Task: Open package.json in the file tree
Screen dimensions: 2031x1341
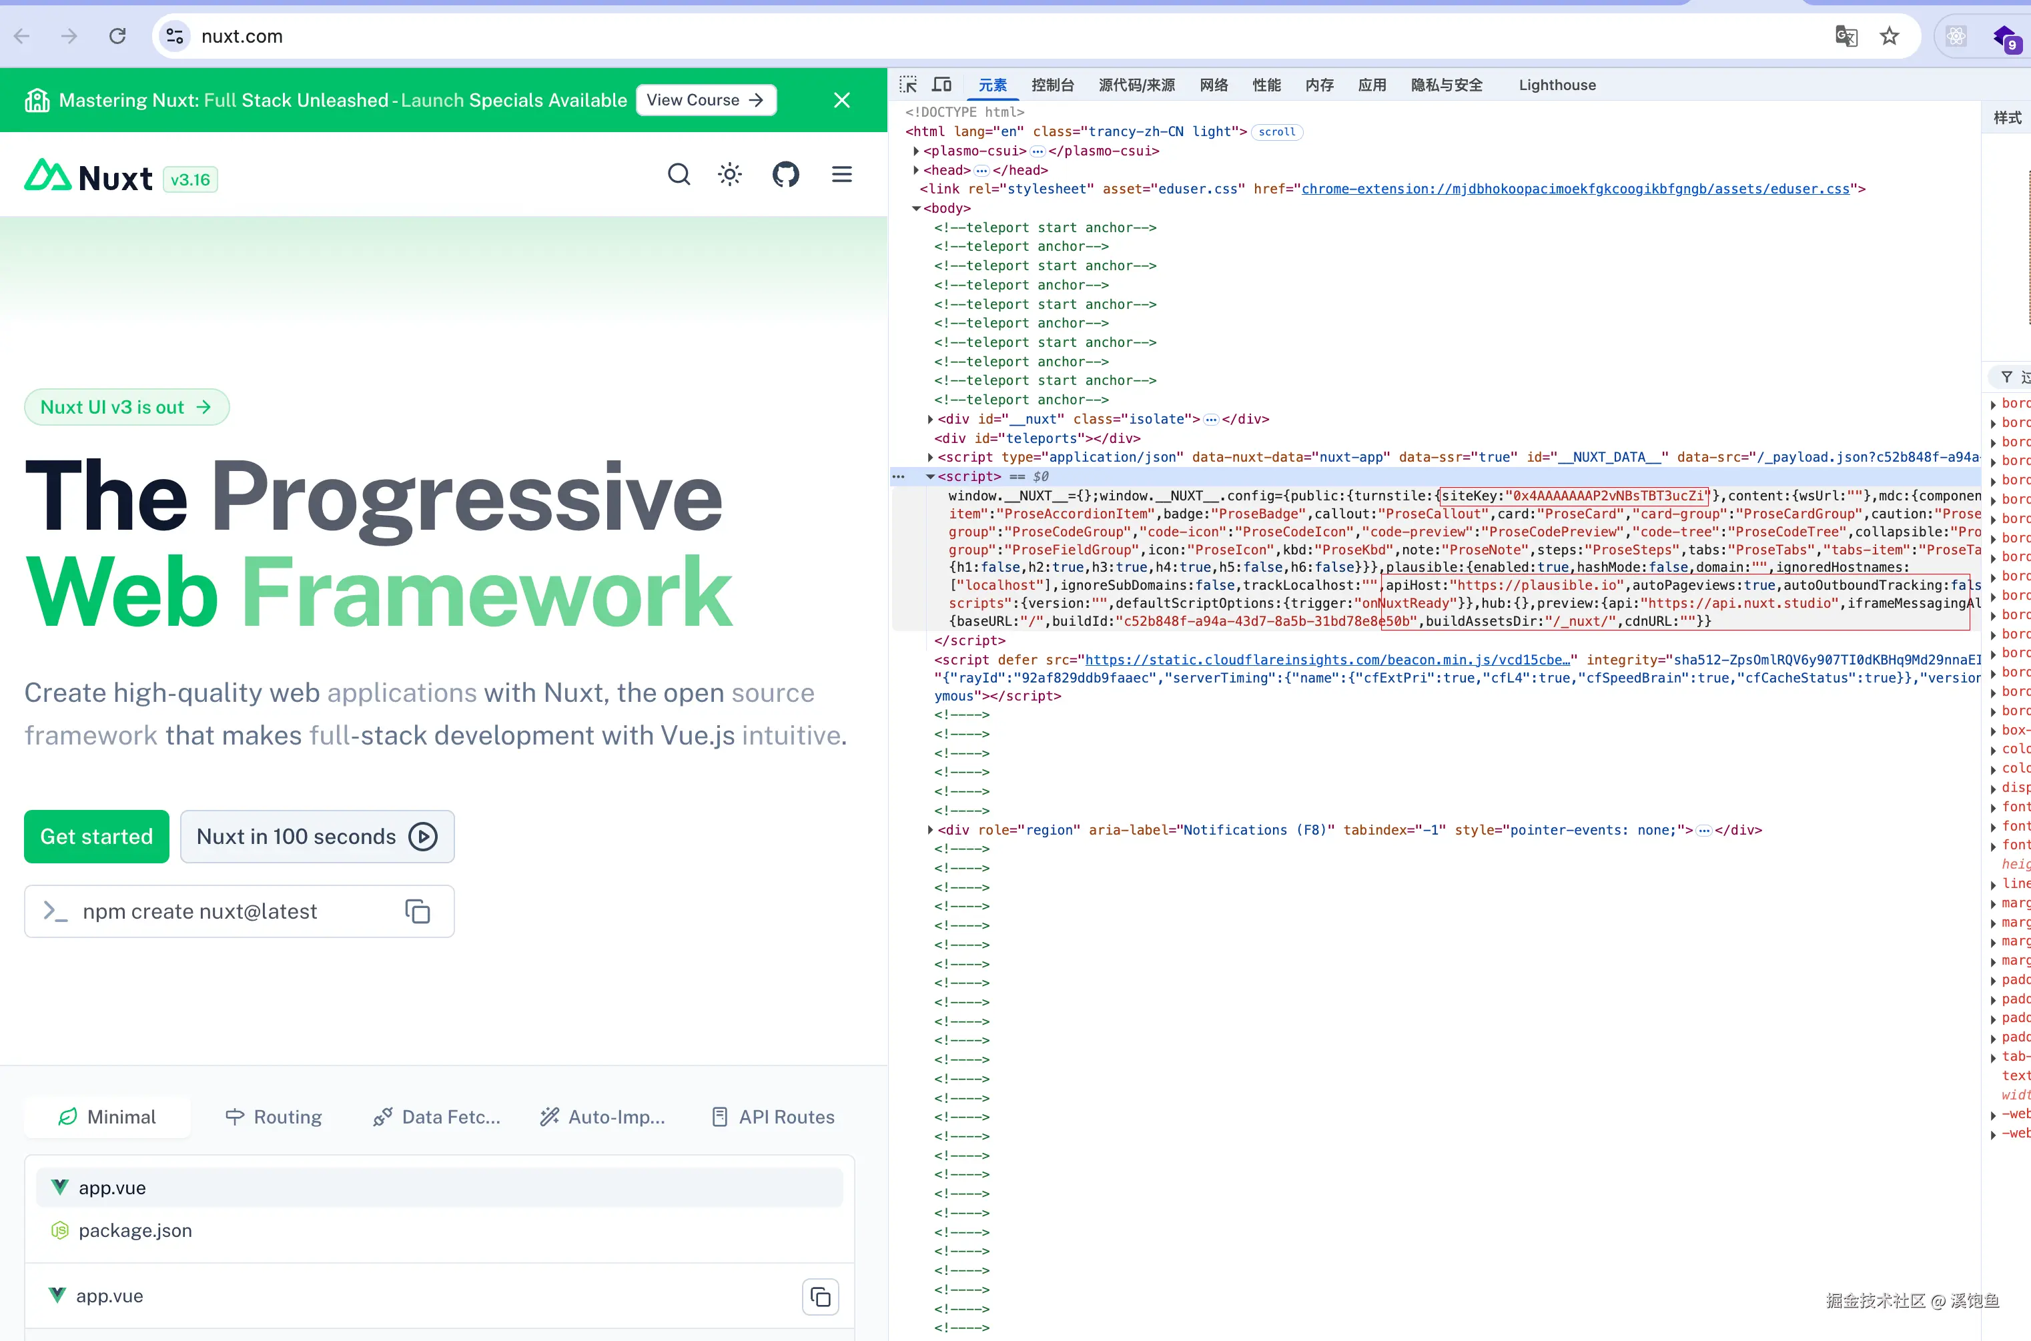Action: (x=440, y=1231)
